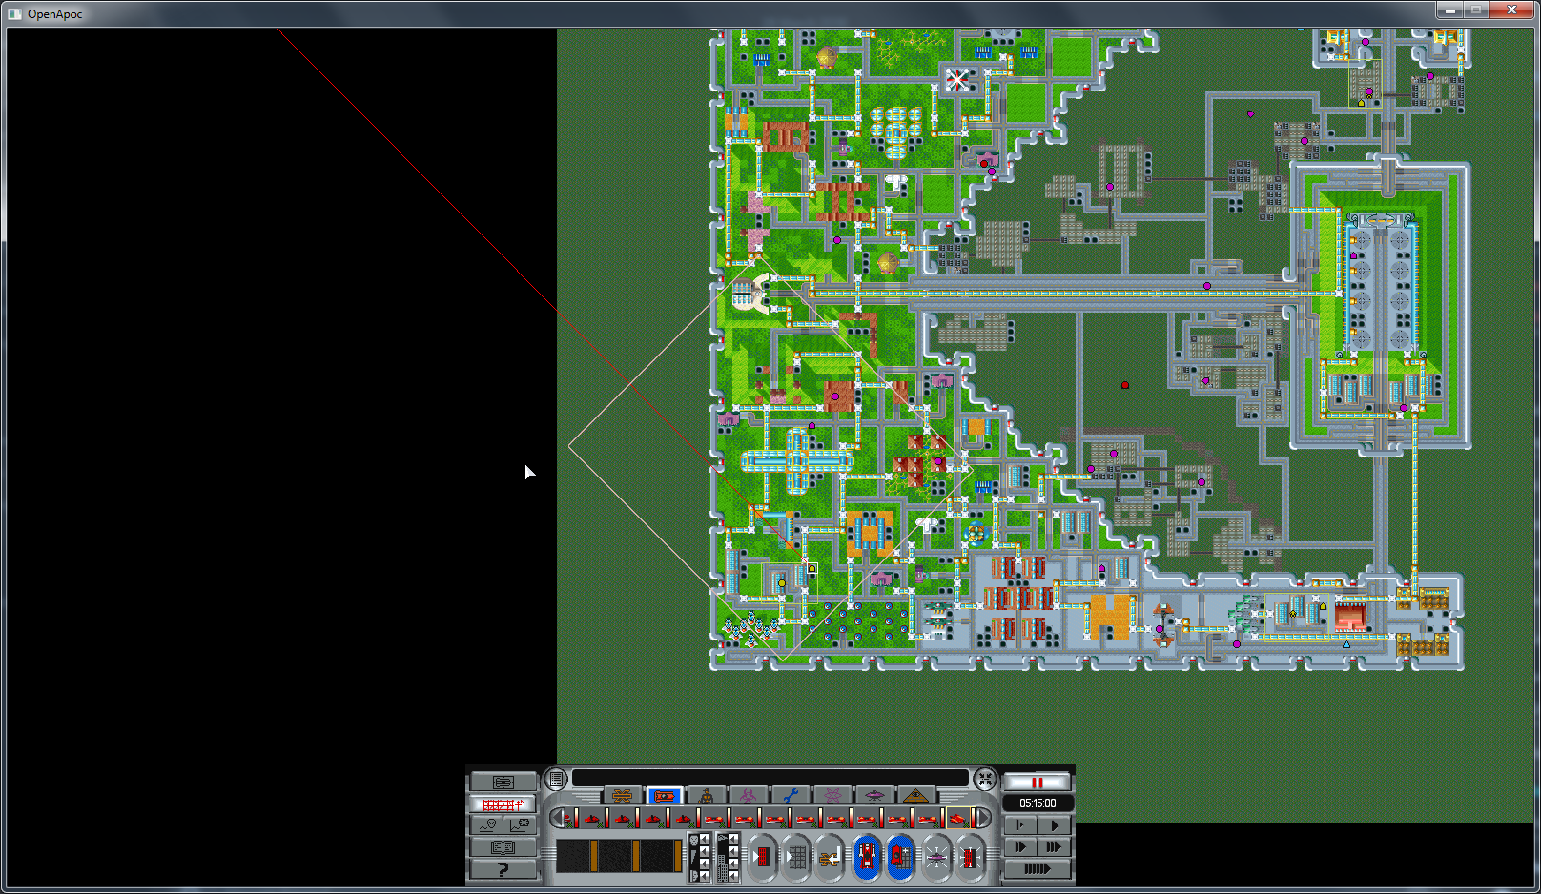The height and width of the screenshot is (894, 1541).
Task: Switch to the organisations pyramid tab
Action: tap(915, 796)
